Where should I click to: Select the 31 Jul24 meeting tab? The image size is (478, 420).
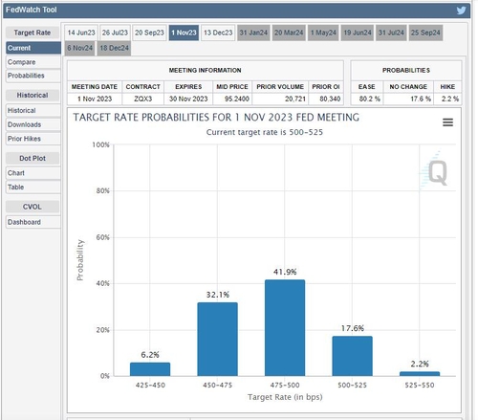pos(391,33)
